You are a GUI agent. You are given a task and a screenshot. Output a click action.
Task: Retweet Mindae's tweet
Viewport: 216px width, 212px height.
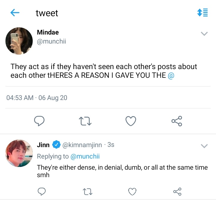[85, 121]
